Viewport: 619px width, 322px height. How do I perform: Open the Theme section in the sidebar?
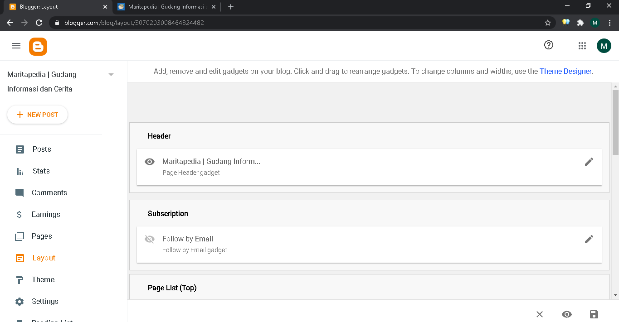(x=43, y=279)
